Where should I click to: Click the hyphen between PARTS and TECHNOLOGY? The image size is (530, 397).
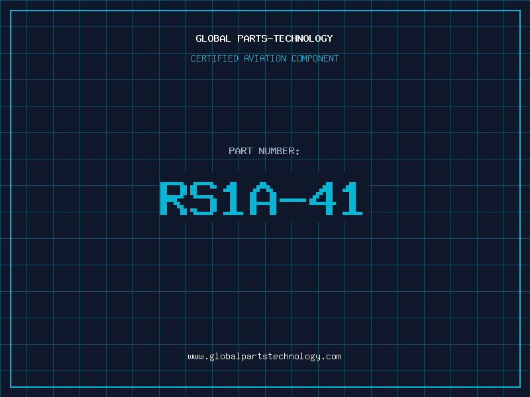270,39
